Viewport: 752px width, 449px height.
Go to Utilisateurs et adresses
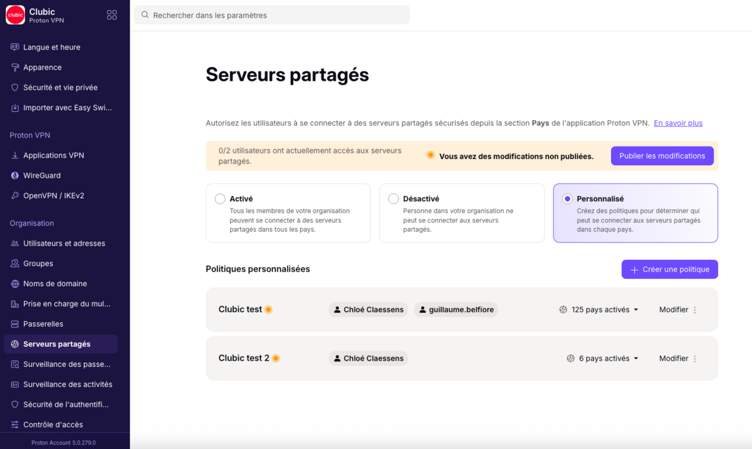[60, 243]
